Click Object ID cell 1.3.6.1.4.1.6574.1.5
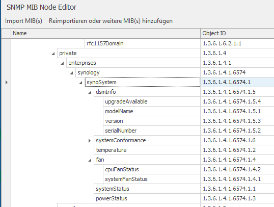This screenshot has height=207, width=274. pos(237,92)
